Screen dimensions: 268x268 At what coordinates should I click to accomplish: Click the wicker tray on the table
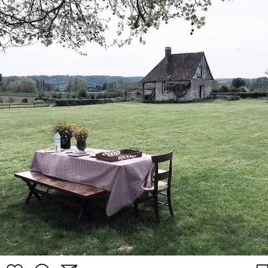tap(119, 154)
